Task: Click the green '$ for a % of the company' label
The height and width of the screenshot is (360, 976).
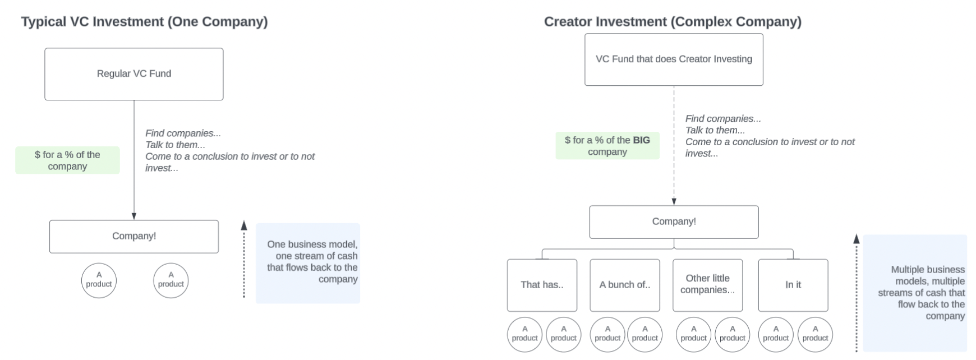Action: tap(67, 160)
